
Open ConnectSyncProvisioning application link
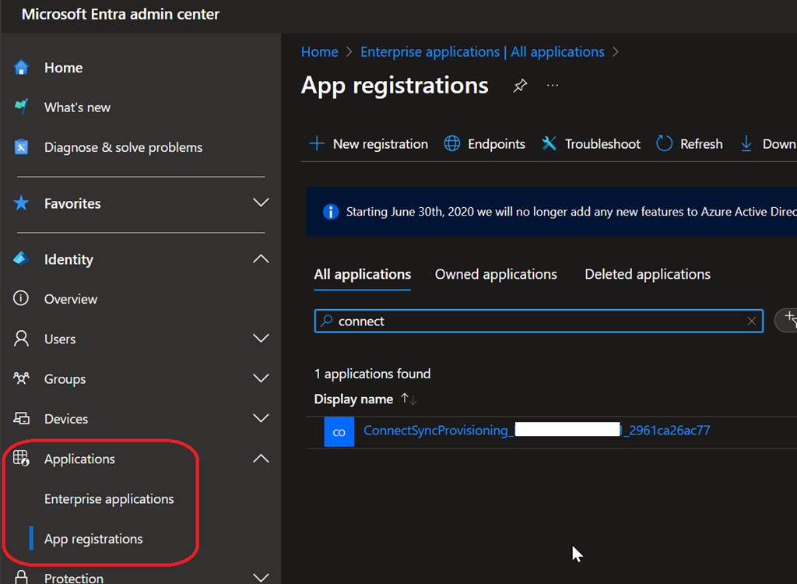click(x=437, y=431)
